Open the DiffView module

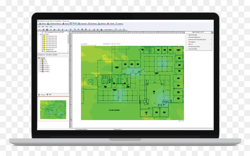tap(102, 24)
